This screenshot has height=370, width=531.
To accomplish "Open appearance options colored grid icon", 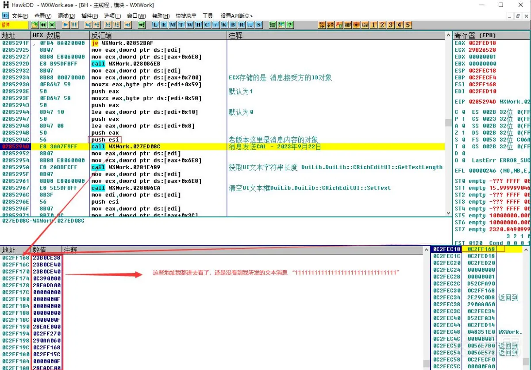I will [281, 25].
